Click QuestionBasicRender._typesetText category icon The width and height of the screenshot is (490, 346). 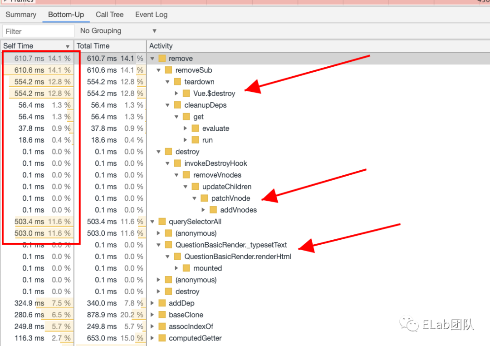tap(168, 245)
